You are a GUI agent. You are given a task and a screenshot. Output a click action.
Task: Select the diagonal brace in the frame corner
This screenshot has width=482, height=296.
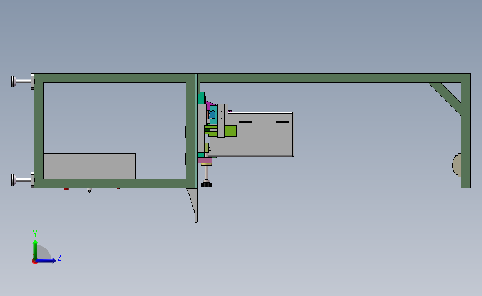[x=446, y=98]
